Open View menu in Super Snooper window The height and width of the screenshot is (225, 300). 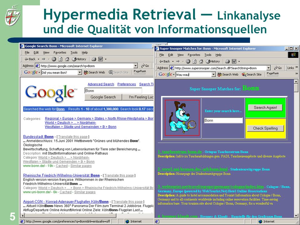180,55
